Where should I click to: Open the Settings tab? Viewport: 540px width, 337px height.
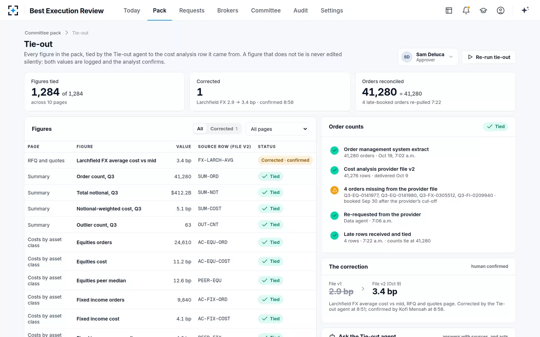point(332,10)
